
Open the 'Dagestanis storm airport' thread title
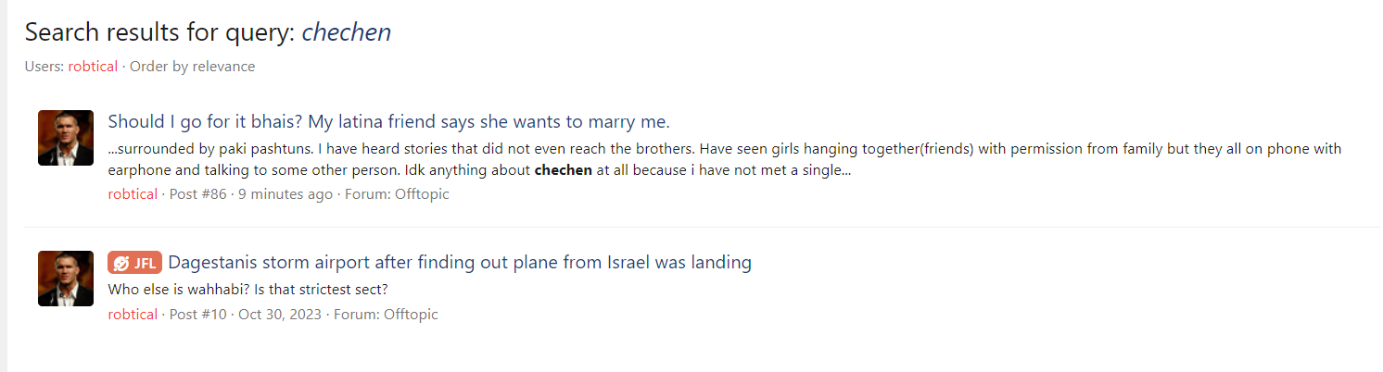pos(459,263)
